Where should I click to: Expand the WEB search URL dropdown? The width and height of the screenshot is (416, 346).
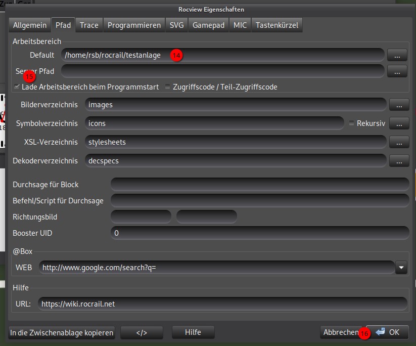click(401, 267)
